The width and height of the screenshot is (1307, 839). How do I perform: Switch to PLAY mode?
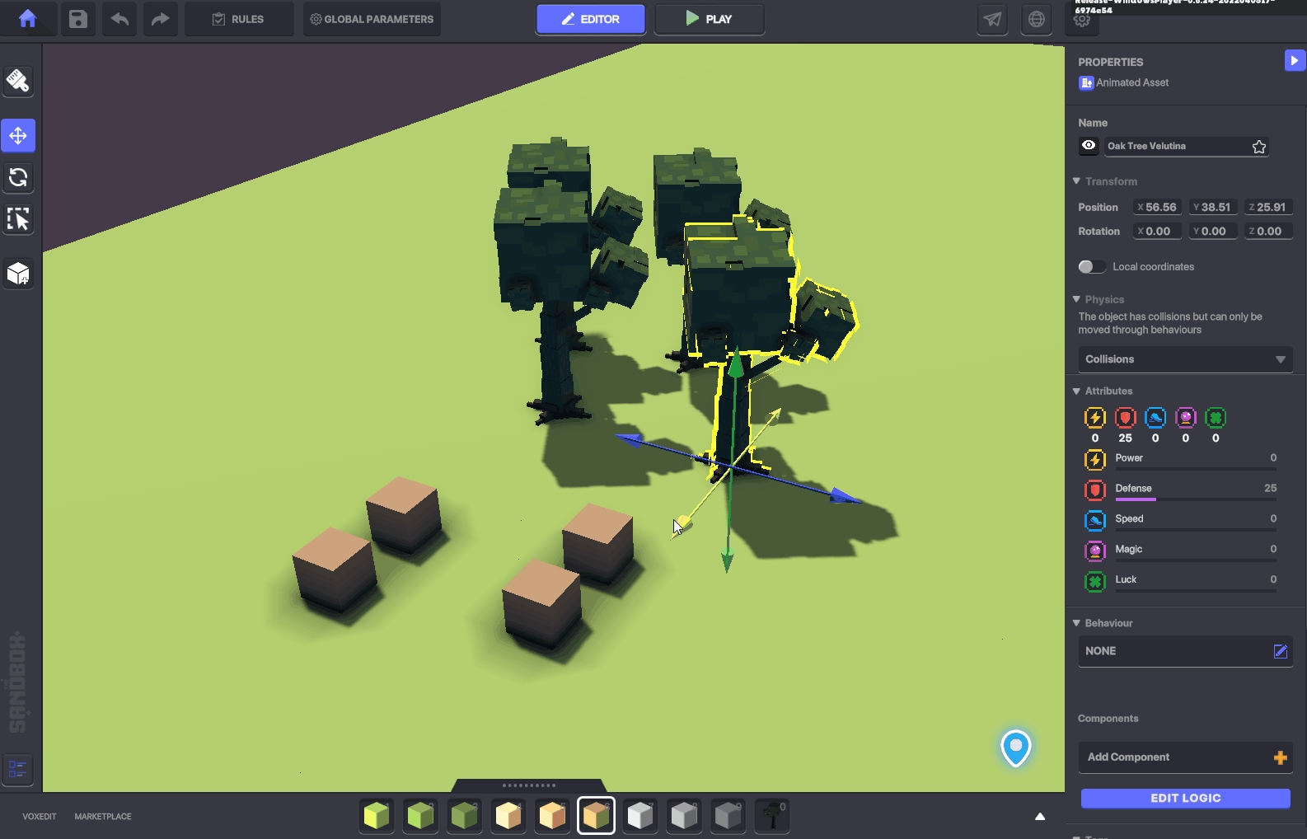point(709,19)
